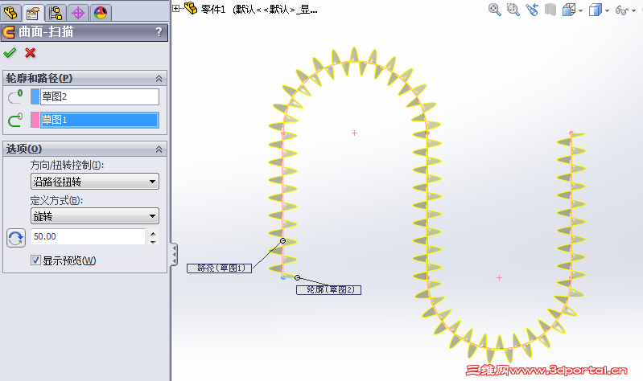This screenshot has height=381, width=643.
Task: Collapse the 选项(O) section
Action: 159,150
